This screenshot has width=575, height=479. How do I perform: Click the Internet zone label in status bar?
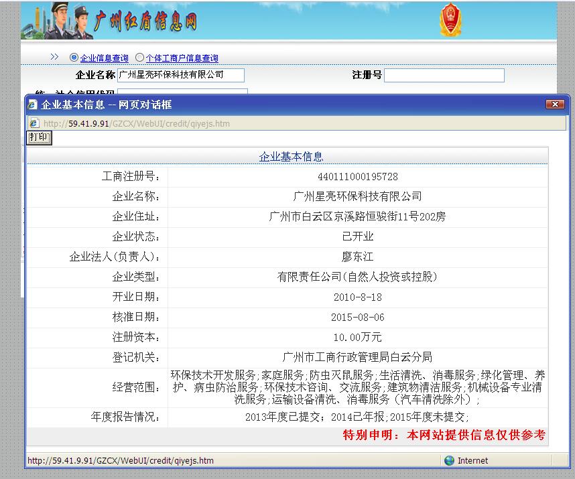pos(472,461)
